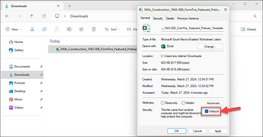This screenshot has height=137, width=263.
Task: Switch to the Security tab
Action: [x=158, y=18]
